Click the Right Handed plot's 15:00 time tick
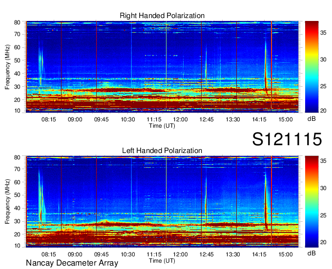Image resolution: width=332 pixels, height=269 pixels. (286, 119)
